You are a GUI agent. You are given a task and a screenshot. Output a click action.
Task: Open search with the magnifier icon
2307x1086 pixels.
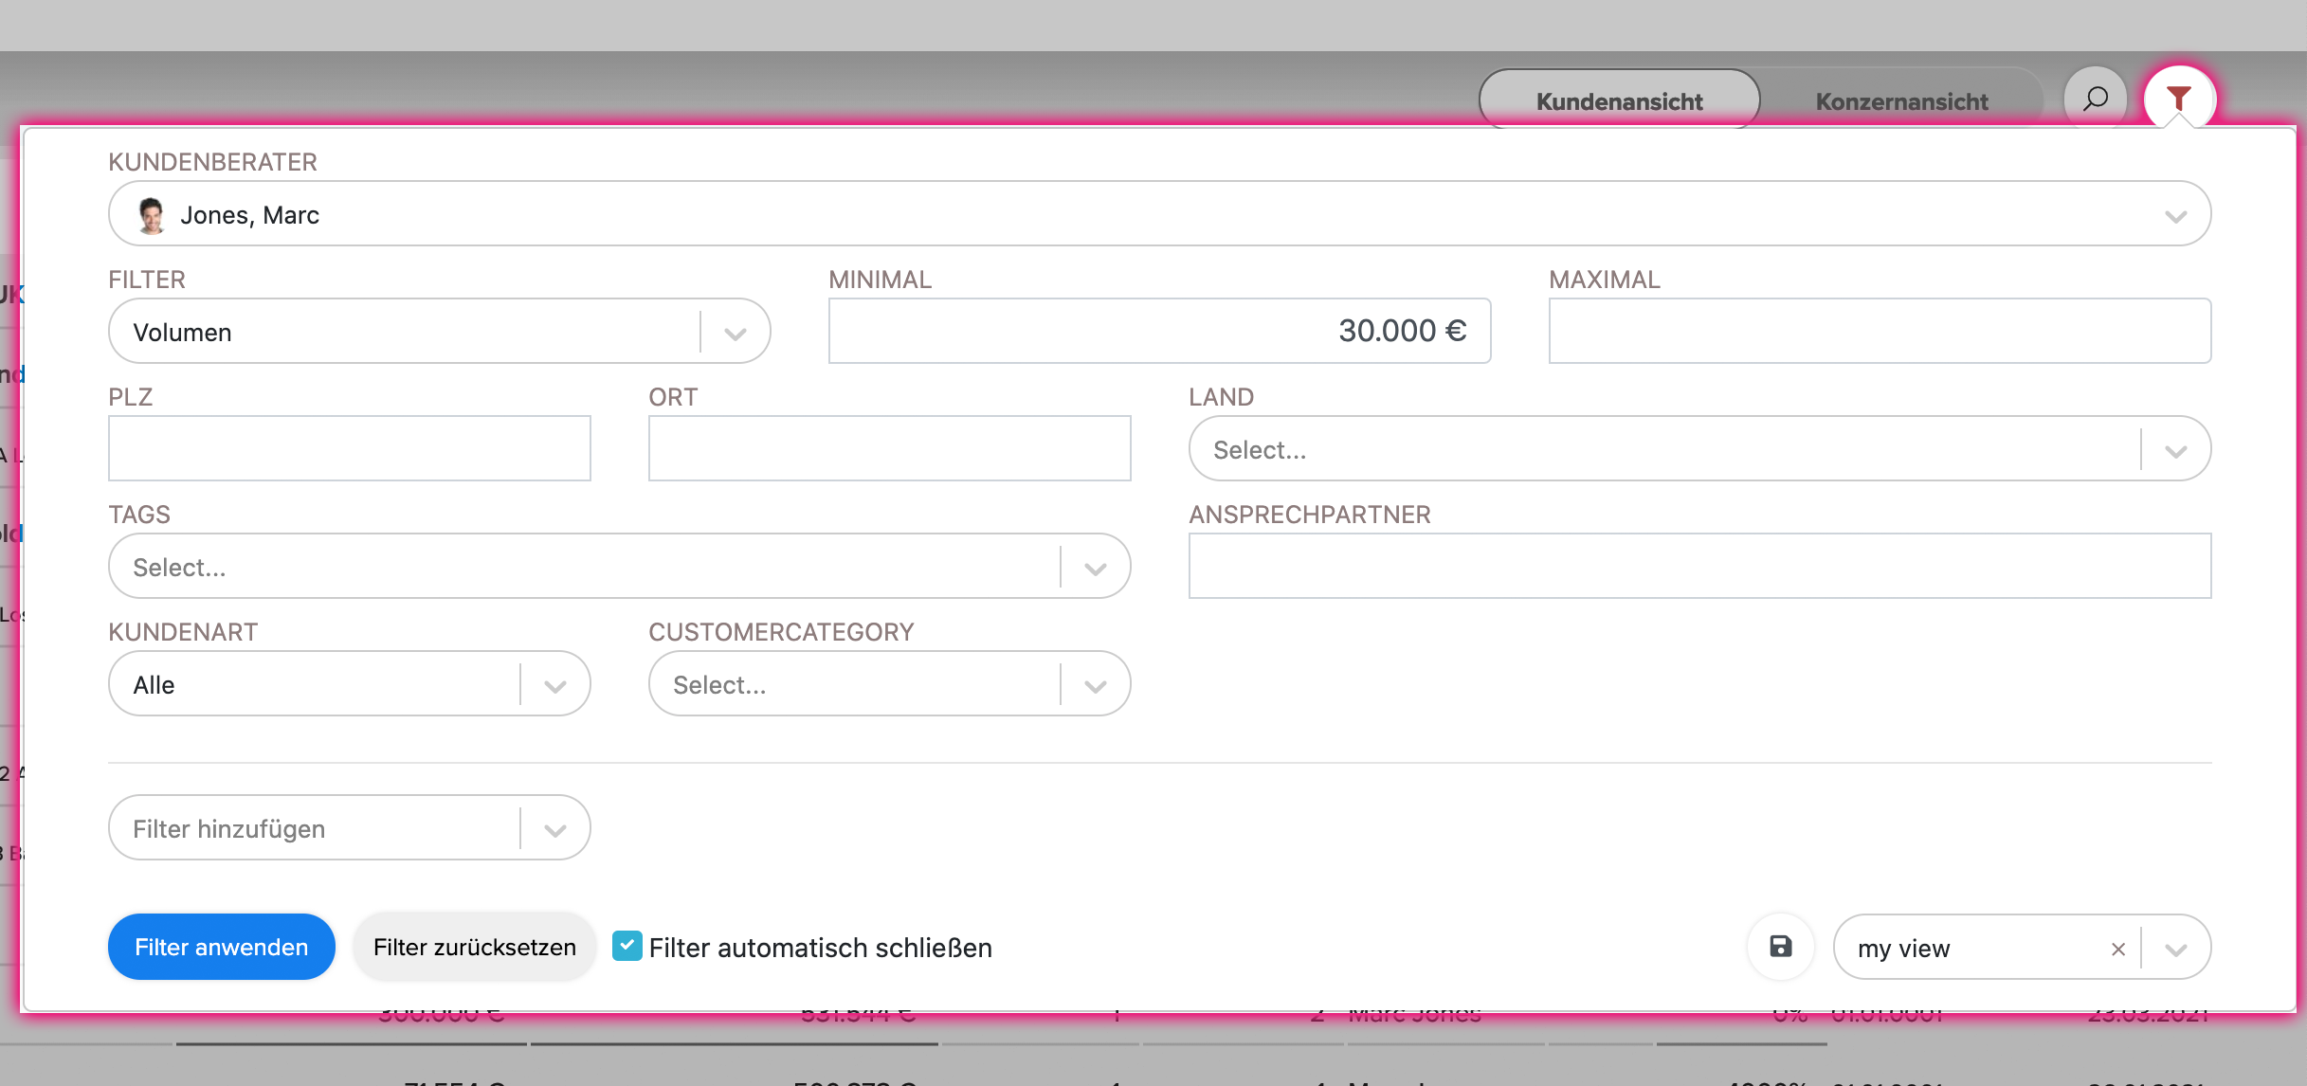pos(2096,99)
